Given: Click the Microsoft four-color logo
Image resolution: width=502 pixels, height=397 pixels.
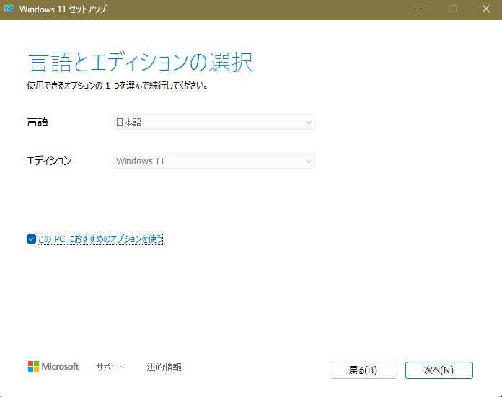Looking at the screenshot, I should click(33, 367).
